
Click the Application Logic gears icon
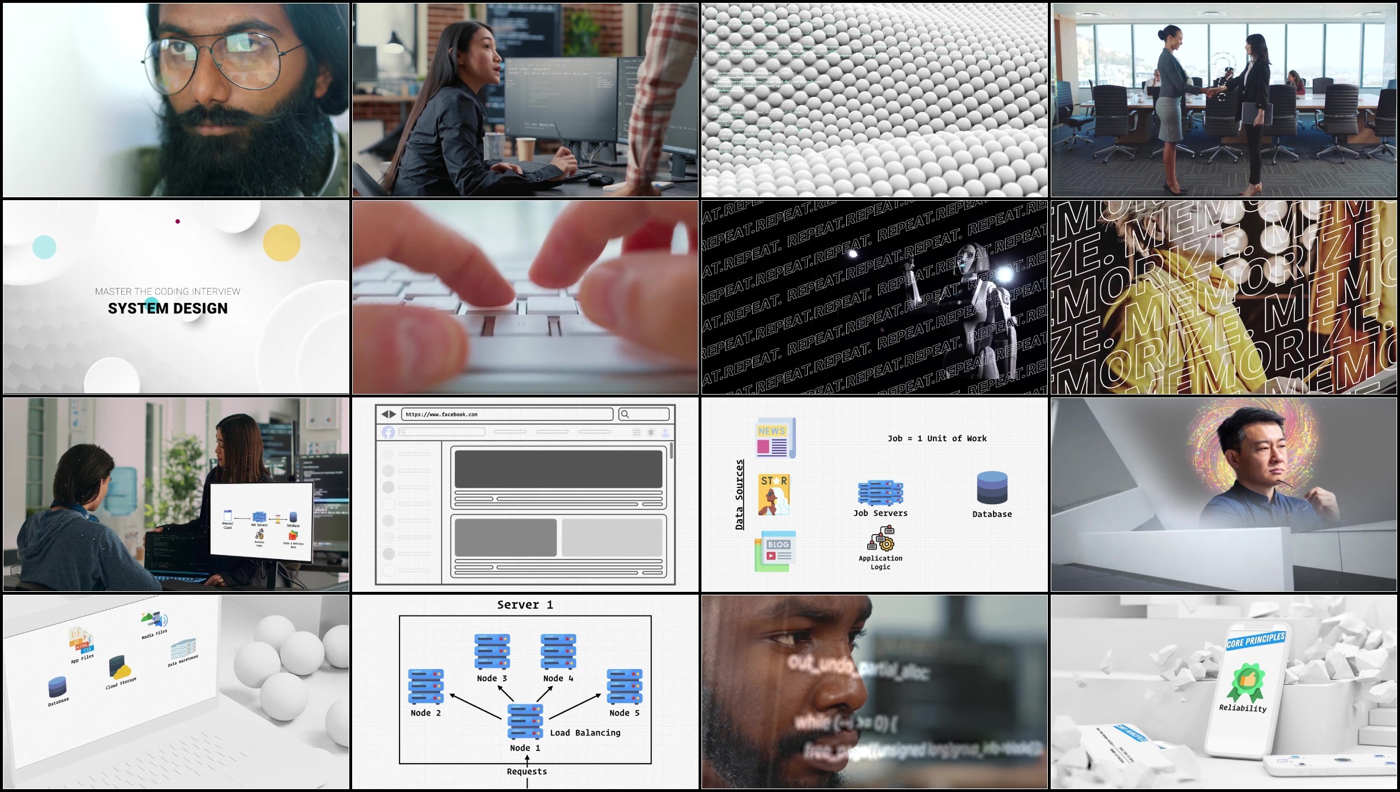click(x=881, y=538)
